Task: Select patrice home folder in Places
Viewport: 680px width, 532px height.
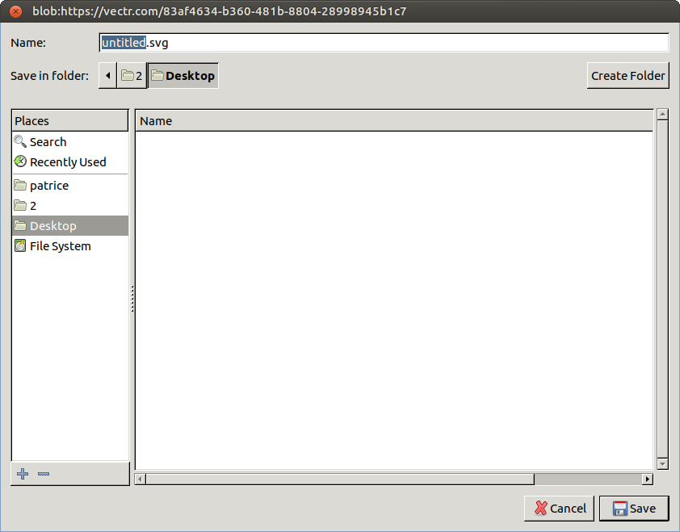Action: coord(70,186)
